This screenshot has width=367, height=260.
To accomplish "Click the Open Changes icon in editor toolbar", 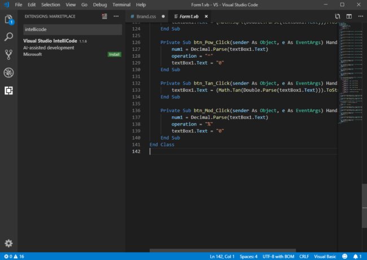I will click(x=337, y=16).
